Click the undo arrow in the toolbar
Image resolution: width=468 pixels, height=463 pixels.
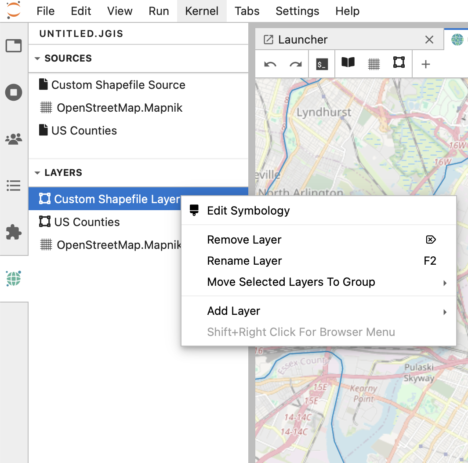pos(270,64)
